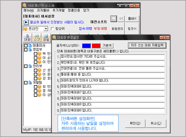
Task: Click the 접속:09명 connected count text
Action: (85, 28)
